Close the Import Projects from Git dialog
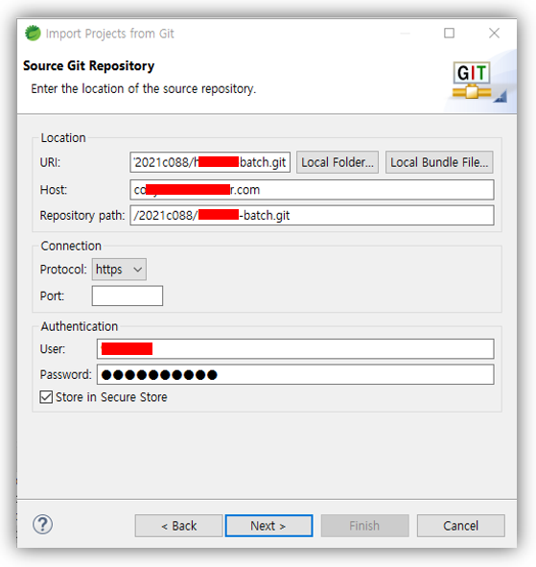The width and height of the screenshot is (536, 567). tap(494, 34)
